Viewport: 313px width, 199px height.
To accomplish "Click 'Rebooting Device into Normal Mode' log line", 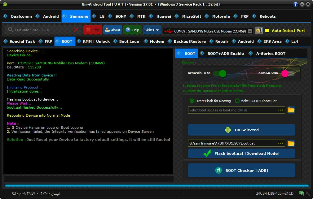I will (38, 115).
